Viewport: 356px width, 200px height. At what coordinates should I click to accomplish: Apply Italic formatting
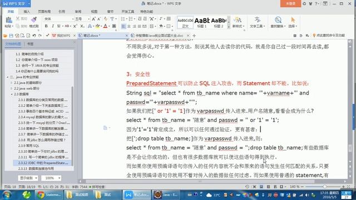coord(53,26)
